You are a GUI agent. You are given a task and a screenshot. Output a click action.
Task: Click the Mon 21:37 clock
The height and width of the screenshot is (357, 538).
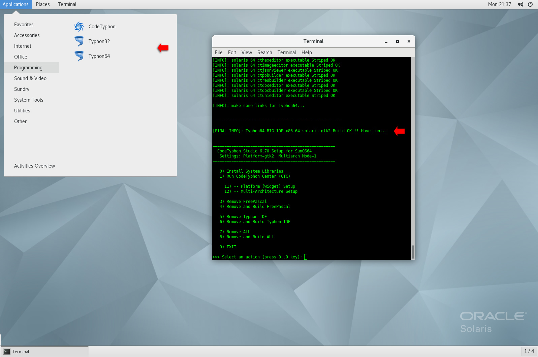pos(499,4)
